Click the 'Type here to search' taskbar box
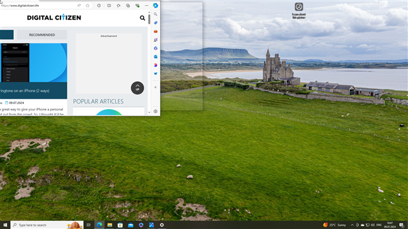The image size is (408, 229). pyautogui.click(x=47, y=225)
